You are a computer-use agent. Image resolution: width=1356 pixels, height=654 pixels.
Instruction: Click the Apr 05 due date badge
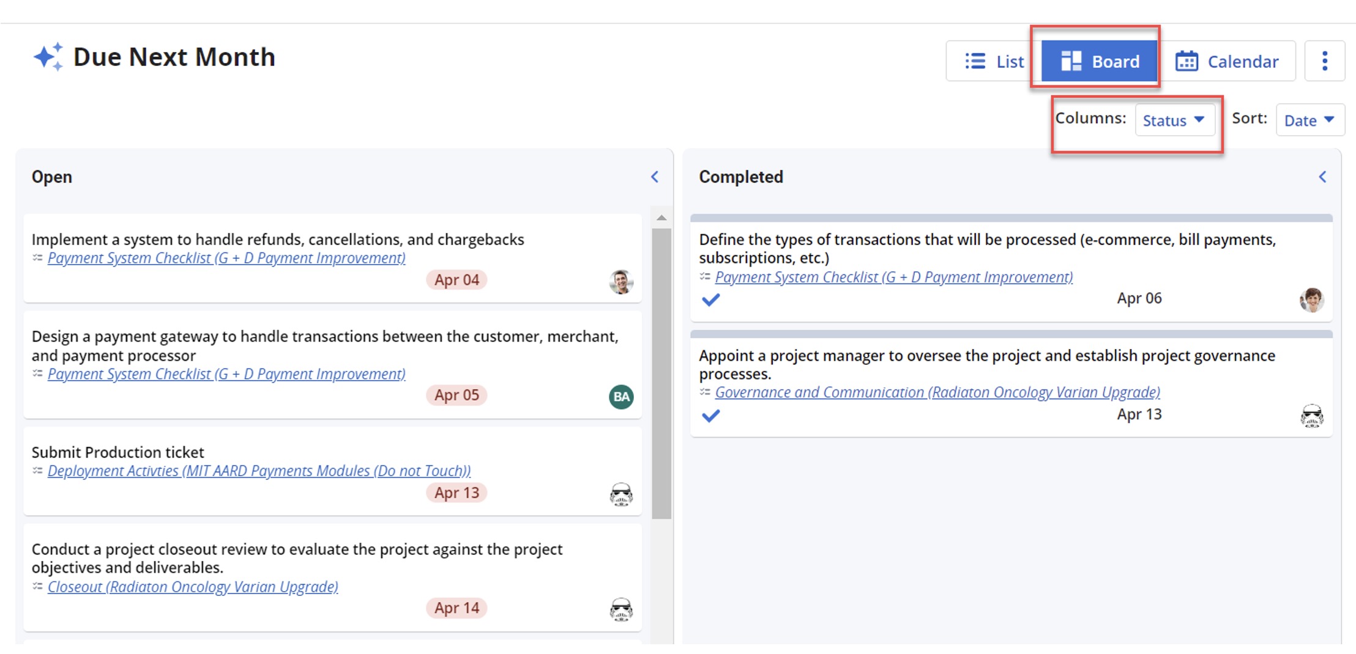[x=456, y=395]
